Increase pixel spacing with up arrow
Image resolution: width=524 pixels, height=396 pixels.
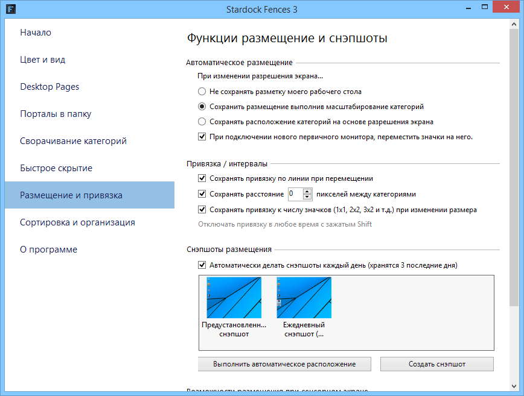[x=307, y=191]
